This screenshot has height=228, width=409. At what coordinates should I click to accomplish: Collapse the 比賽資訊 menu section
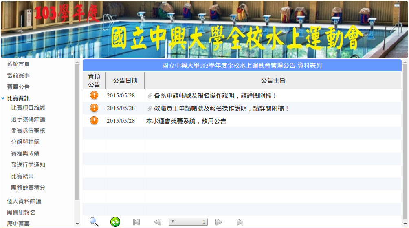[3, 98]
